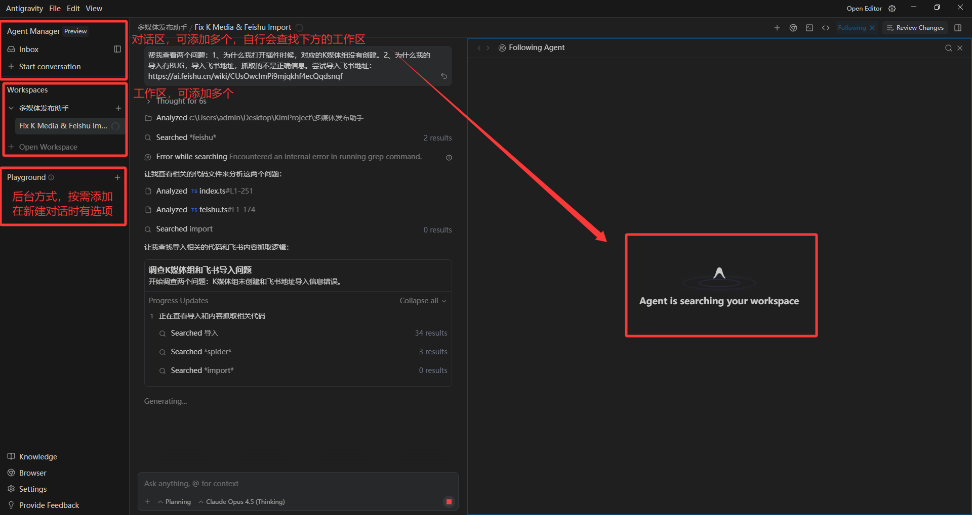Click the code brackets icon in toolbar
972x515 pixels.
coord(826,28)
